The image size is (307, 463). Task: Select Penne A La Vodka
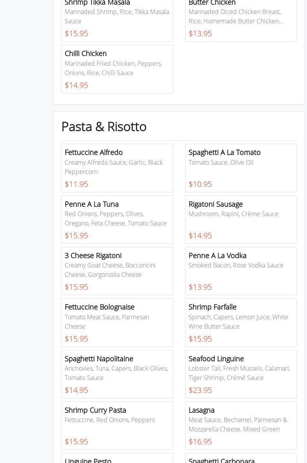tap(241, 271)
